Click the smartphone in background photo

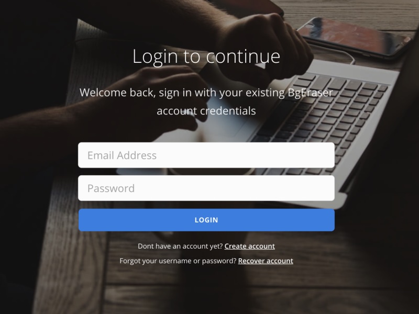[x=352, y=36]
